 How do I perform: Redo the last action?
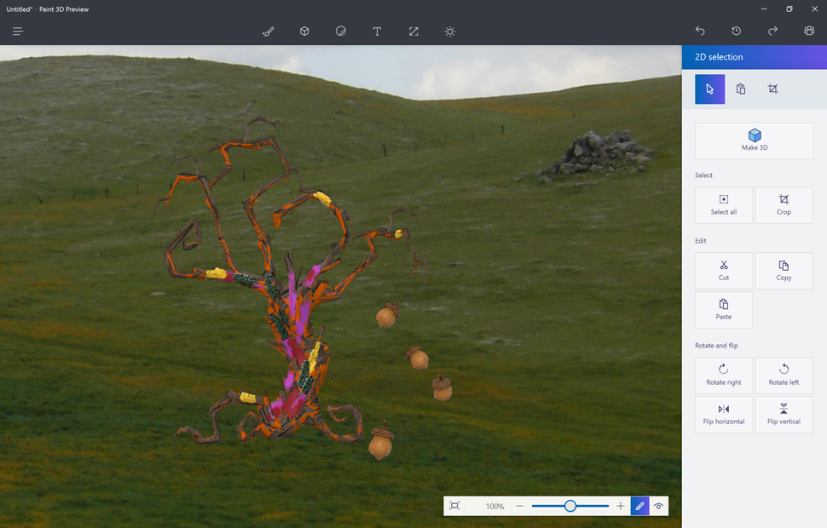tap(772, 31)
